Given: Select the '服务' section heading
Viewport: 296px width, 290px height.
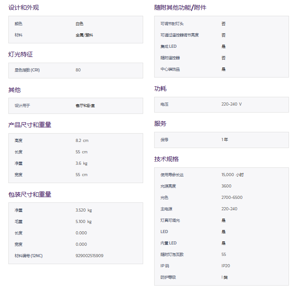Looking at the screenshot, I should [x=160, y=124].
